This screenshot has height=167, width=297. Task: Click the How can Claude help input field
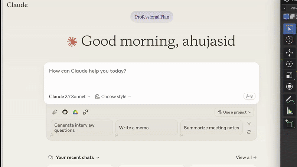click(x=151, y=78)
